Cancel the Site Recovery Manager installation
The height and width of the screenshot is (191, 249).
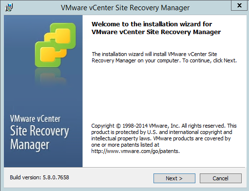click(x=221, y=178)
